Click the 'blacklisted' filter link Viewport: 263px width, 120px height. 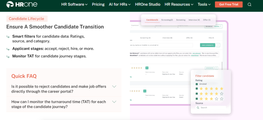[x=195, y=55]
